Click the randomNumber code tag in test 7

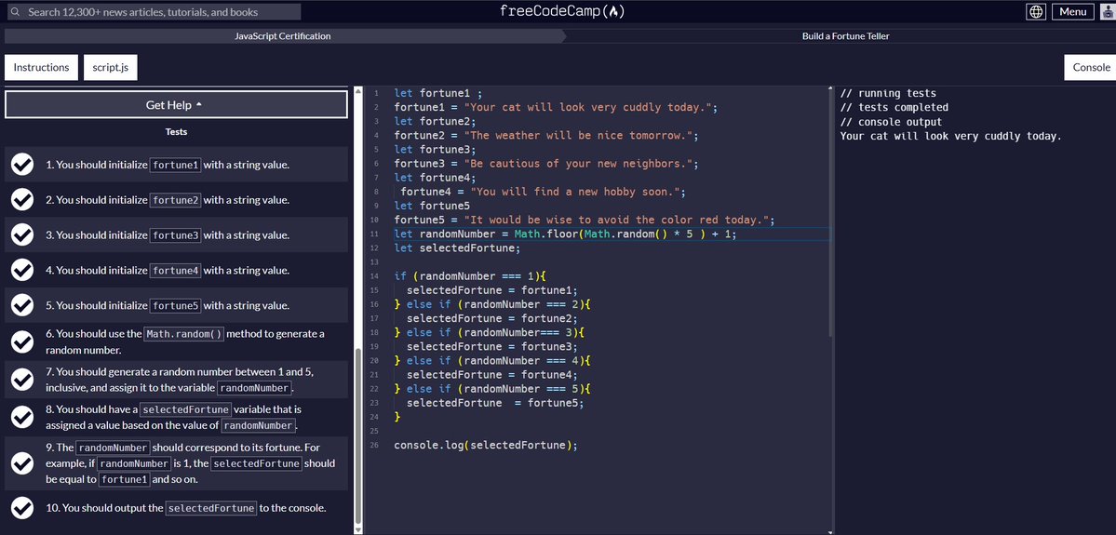pos(254,388)
